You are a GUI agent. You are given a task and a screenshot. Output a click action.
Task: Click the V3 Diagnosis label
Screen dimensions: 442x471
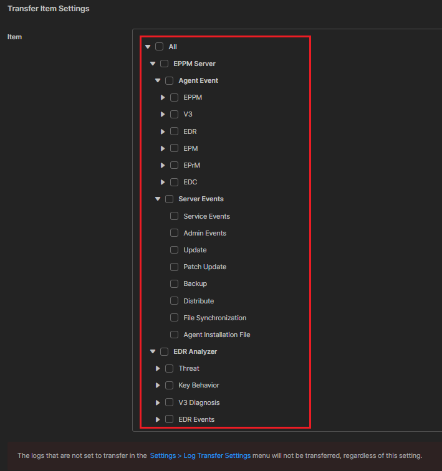tap(199, 402)
